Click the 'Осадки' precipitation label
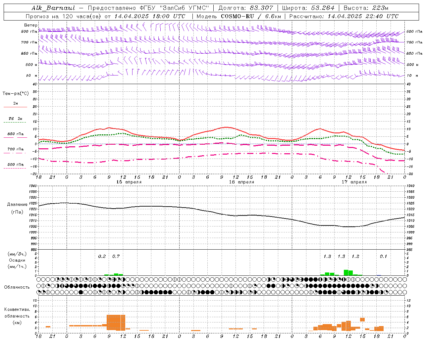The width and height of the screenshot is (424, 339). pos(17,260)
